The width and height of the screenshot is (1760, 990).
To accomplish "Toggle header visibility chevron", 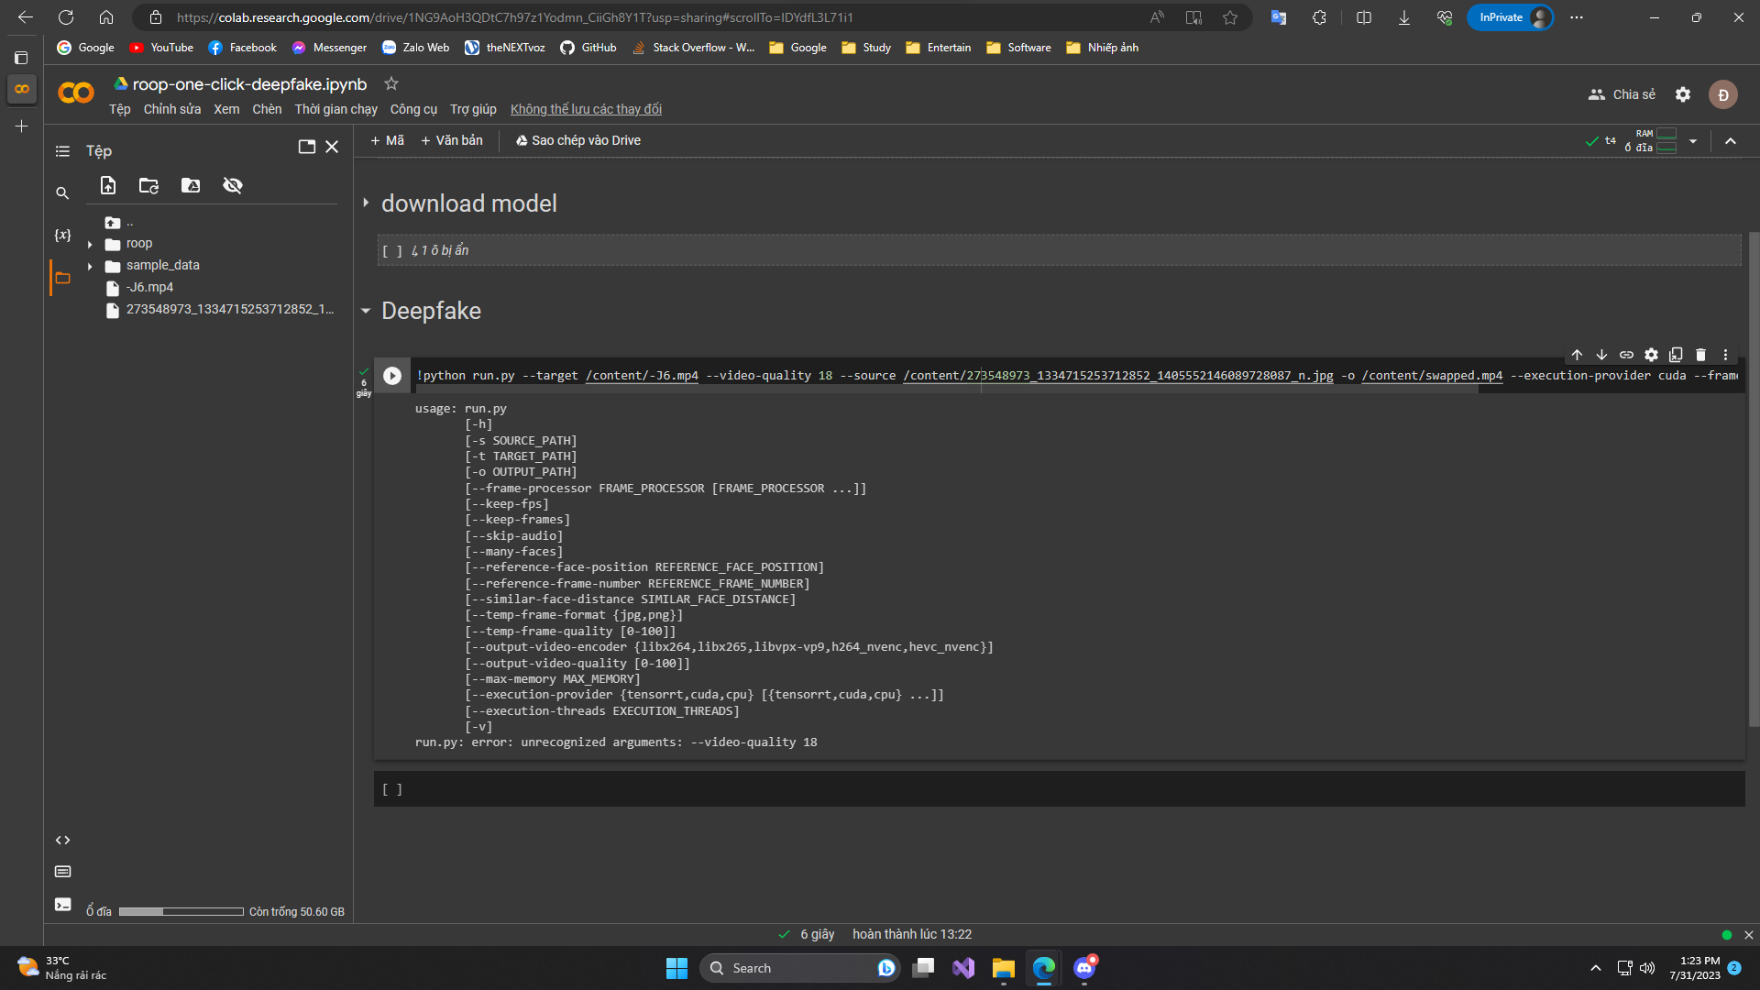I will pos(1731,141).
